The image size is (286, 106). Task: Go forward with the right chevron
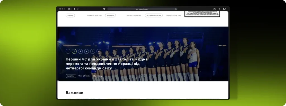point(78,9)
